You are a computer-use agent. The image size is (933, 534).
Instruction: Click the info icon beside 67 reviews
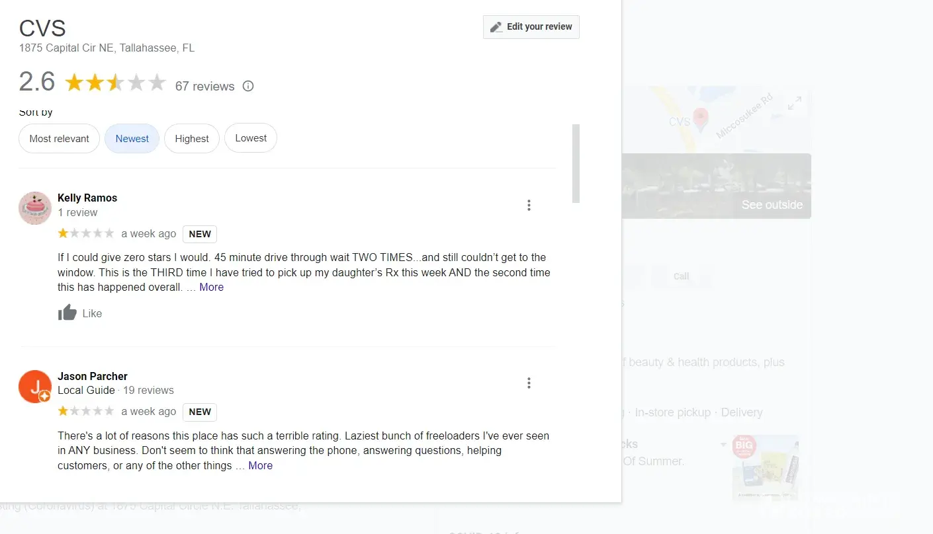pos(248,86)
